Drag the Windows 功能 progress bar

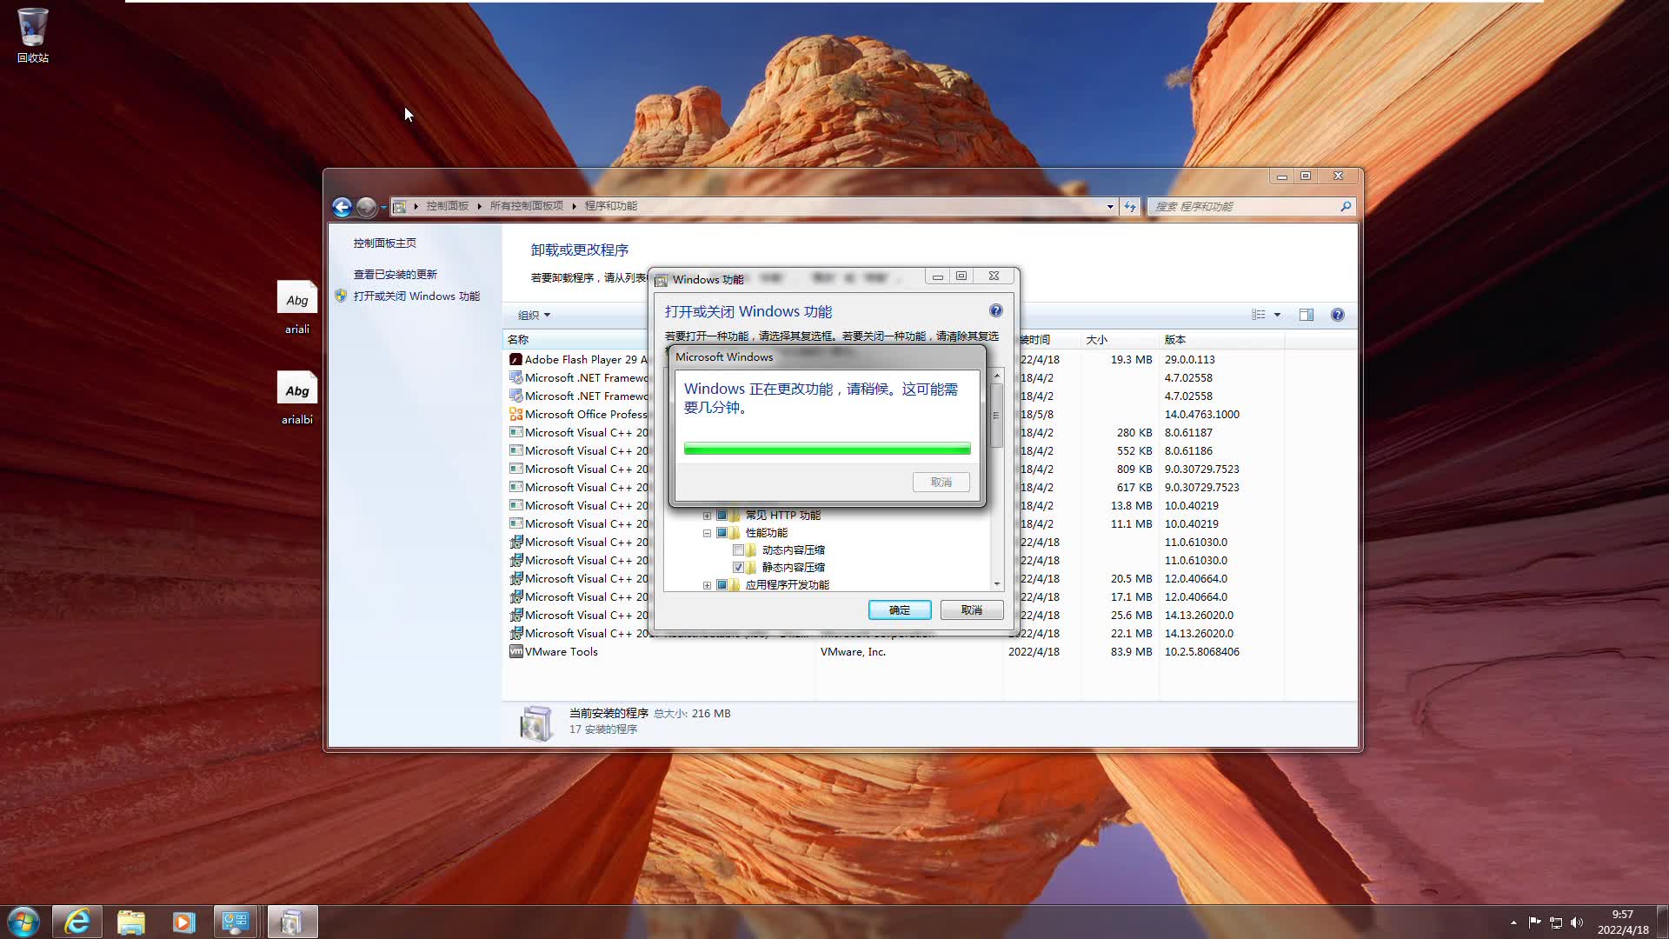pyautogui.click(x=827, y=449)
